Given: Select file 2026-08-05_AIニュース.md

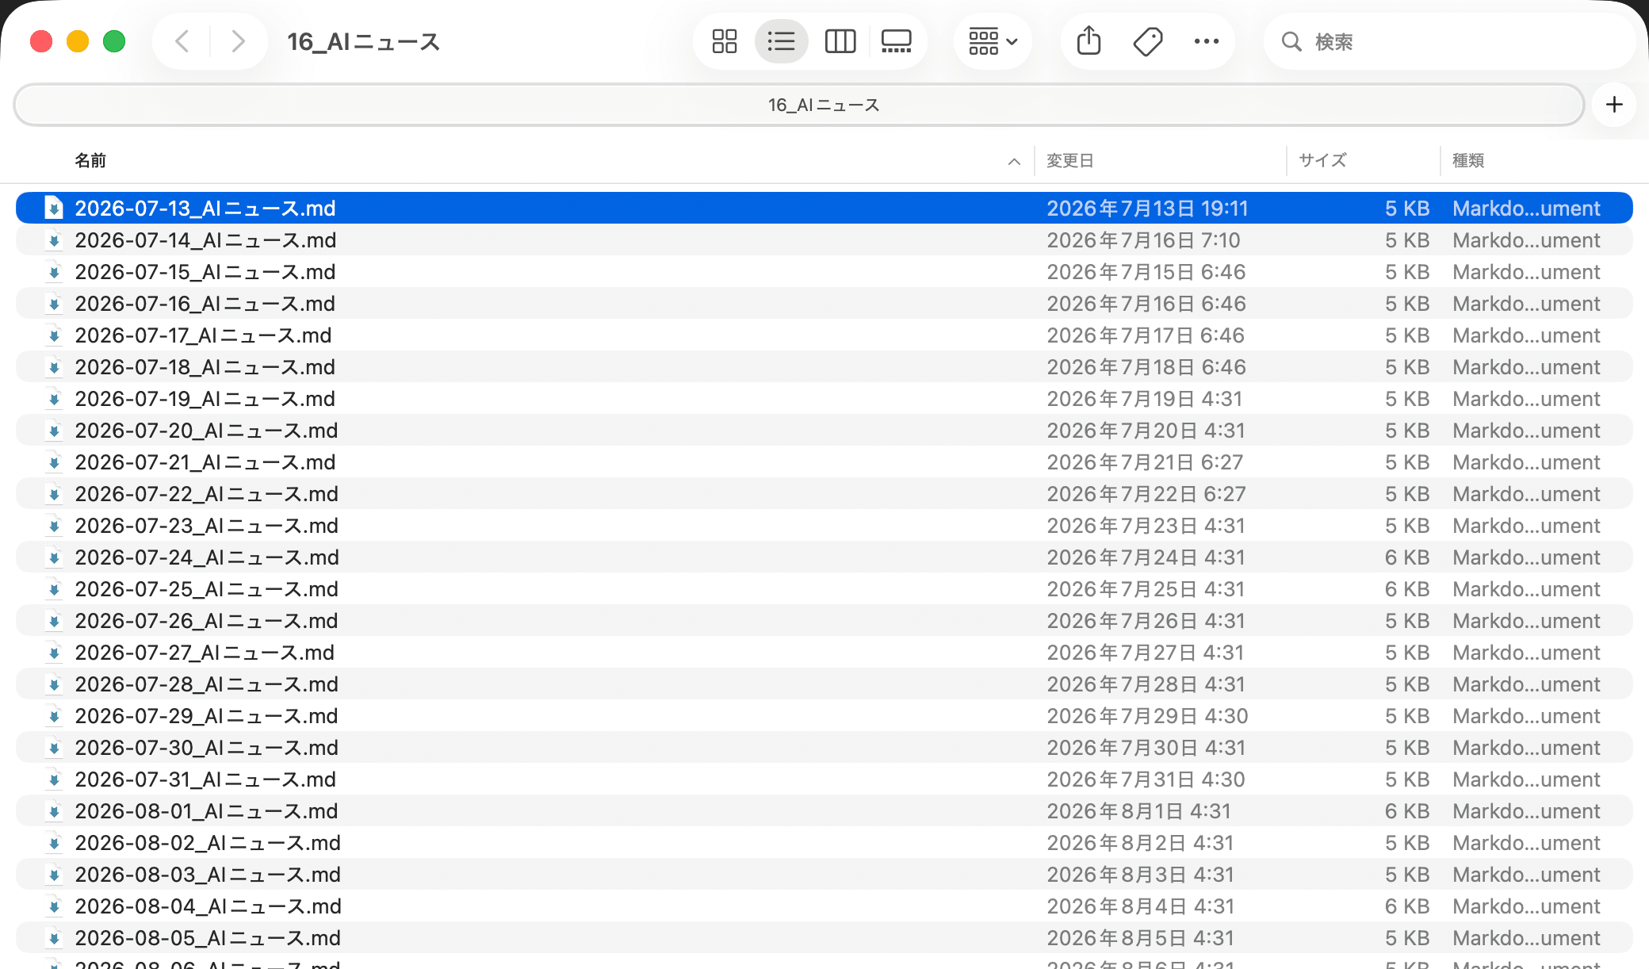Looking at the screenshot, I should click(824, 938).
